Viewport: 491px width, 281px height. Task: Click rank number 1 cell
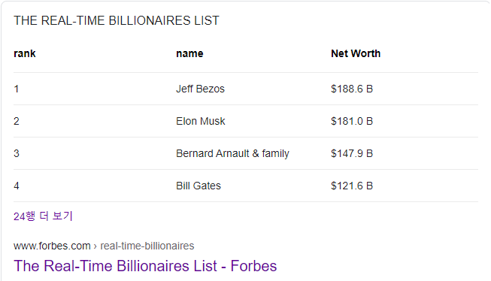[x=17, y=89]
